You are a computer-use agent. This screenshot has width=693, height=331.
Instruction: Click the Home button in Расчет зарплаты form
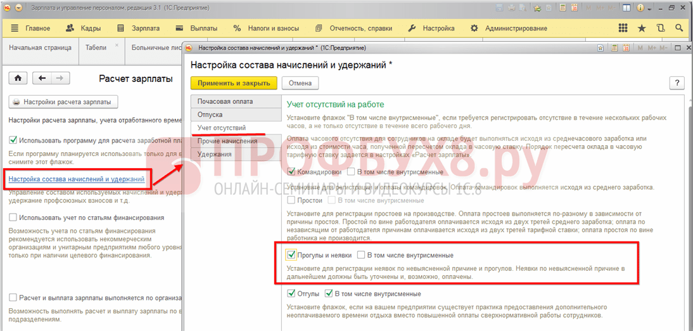click(x=18, y=78)
